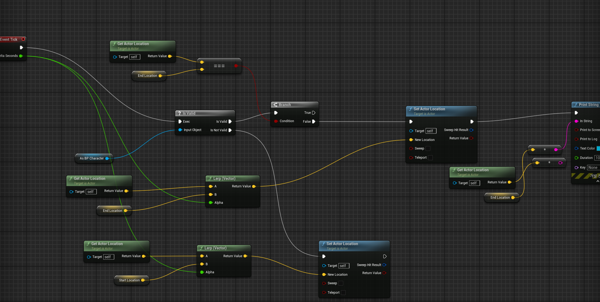Click the red delegate pin on Event Tick
The width and height of the screenshot is (600, 302).
pyautogui.click(x=23, y=39)
